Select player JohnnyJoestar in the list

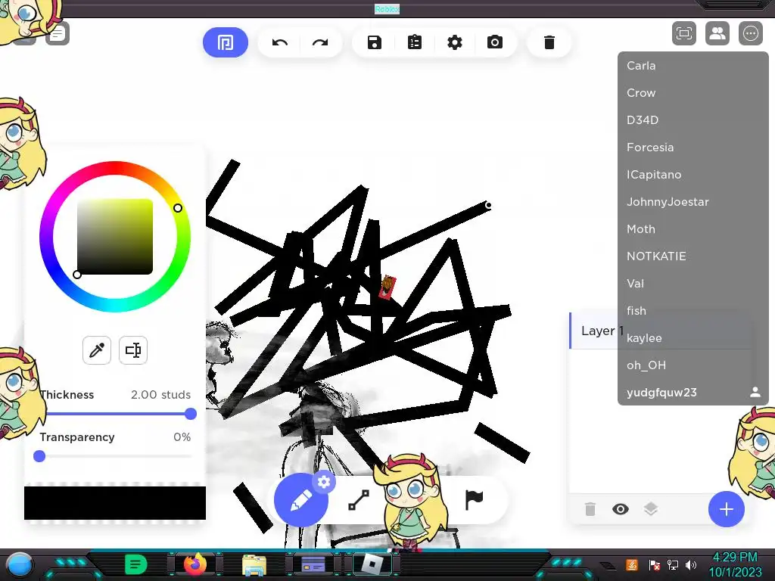693,201
